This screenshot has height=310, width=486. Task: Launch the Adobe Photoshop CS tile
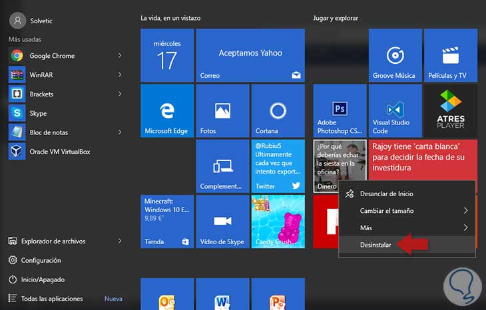click(340, 111)
